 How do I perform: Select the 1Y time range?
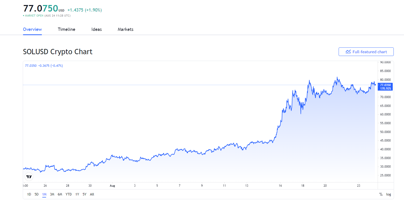click(77, 194)
